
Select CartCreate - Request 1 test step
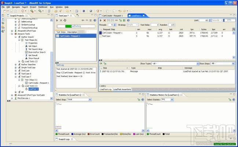(x=76, y=36)
